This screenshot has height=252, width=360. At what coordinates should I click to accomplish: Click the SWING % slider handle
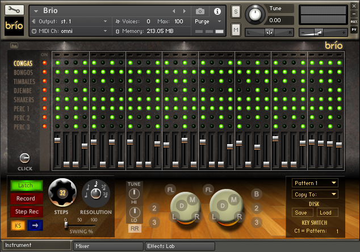(x=66, y=225)
